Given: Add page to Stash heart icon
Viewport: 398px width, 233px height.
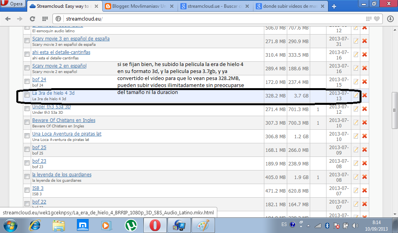Looking at the screenshot, I should (x=377, y=19).
